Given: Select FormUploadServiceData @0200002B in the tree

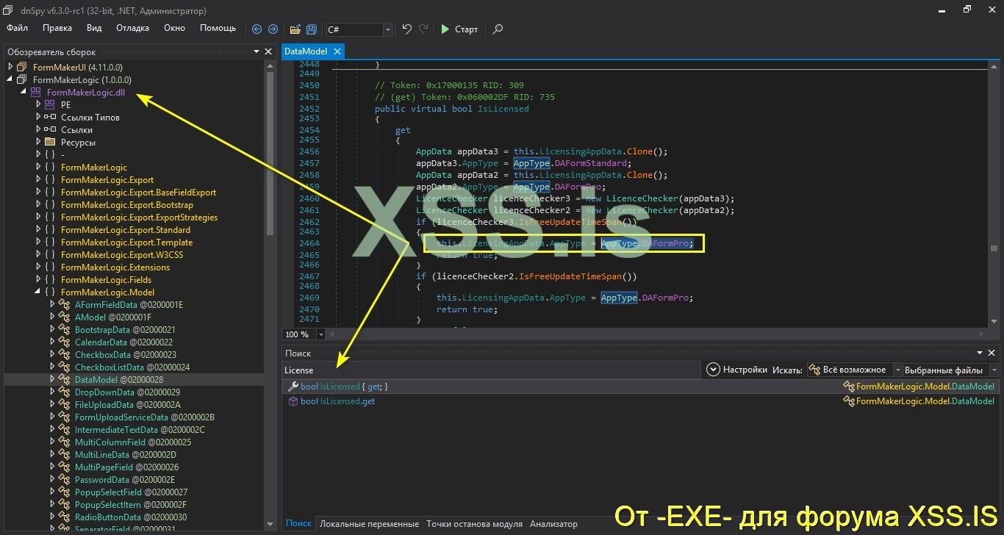Looking at the screenshot, I should click(144, 417).
